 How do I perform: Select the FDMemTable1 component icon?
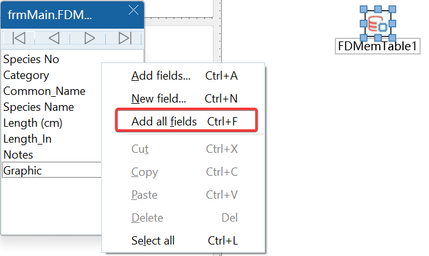click(x=377, y=24)
